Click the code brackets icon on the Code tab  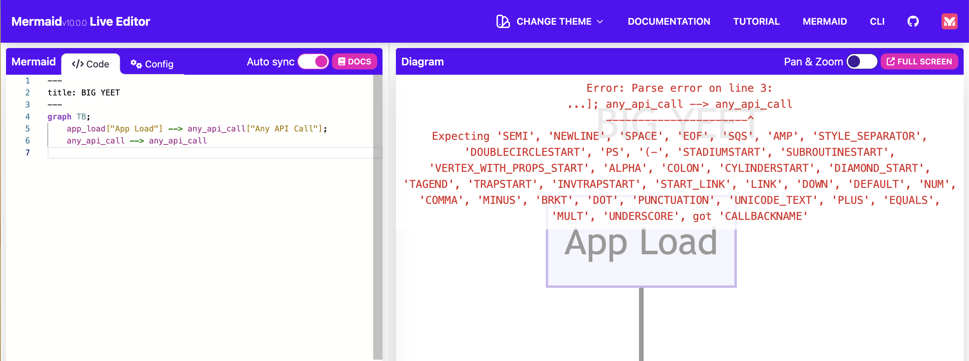(x=78, y=64)
